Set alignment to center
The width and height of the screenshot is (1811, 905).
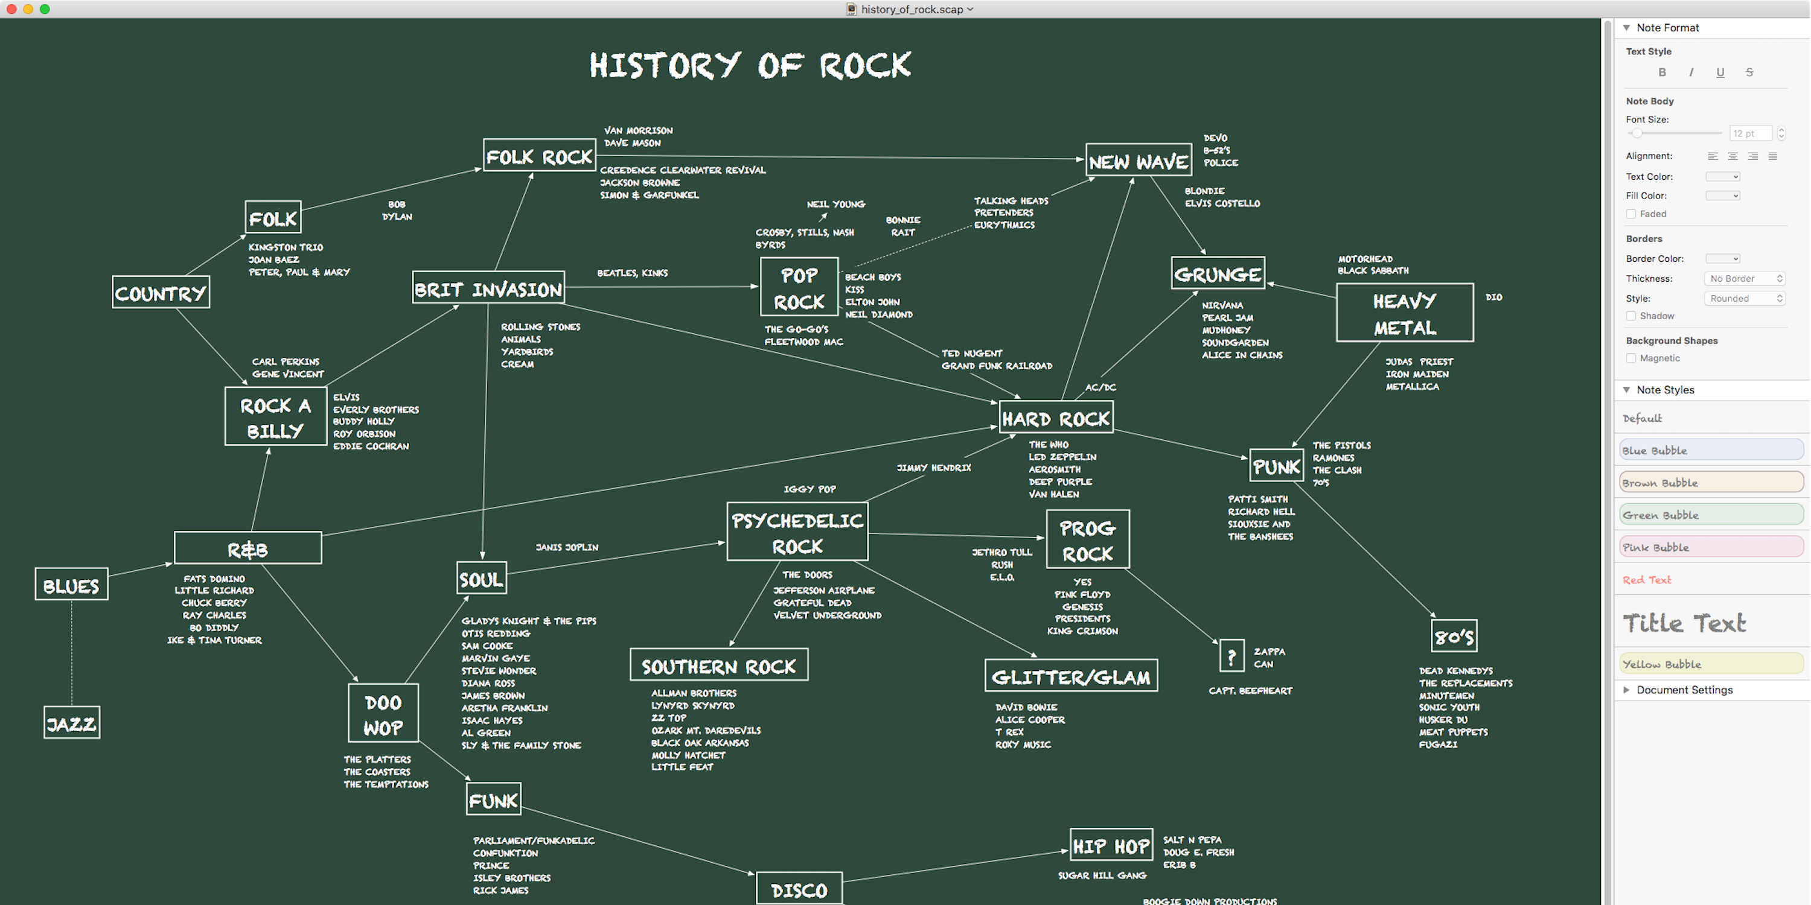click(1733, 156)
